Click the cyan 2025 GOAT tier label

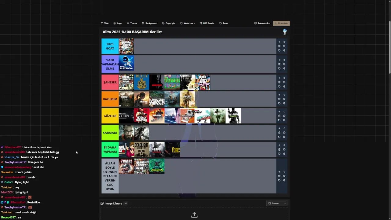pos(110,46)
